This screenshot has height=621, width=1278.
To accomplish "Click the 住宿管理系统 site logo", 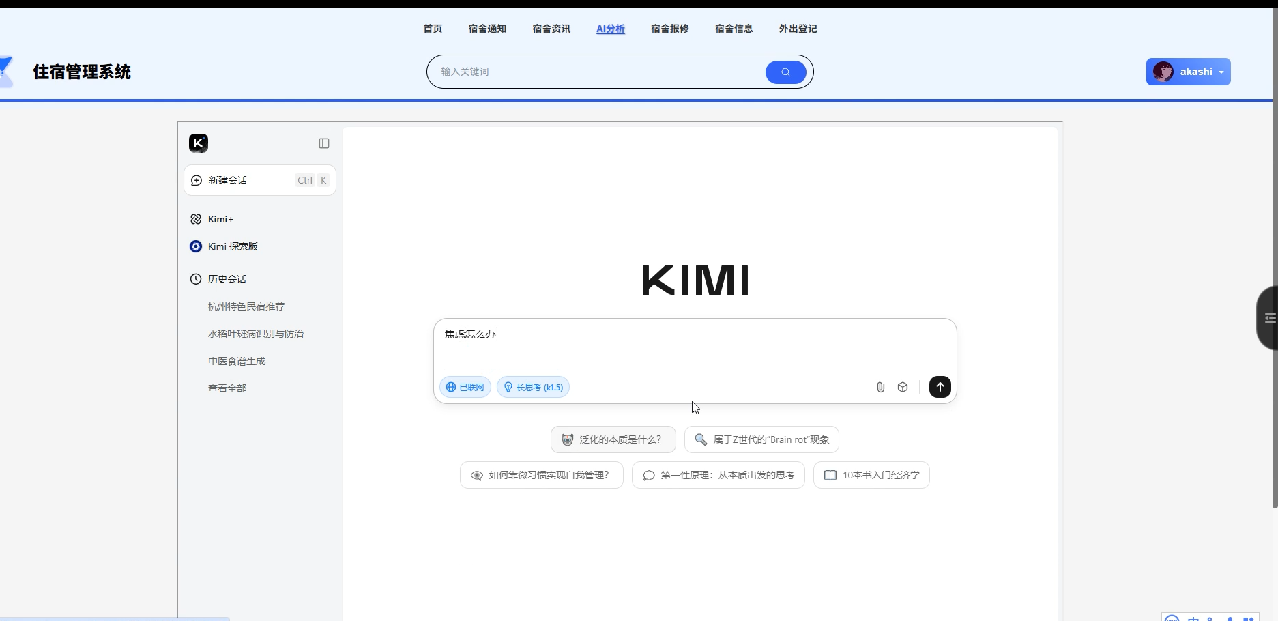I will [6, 72].
